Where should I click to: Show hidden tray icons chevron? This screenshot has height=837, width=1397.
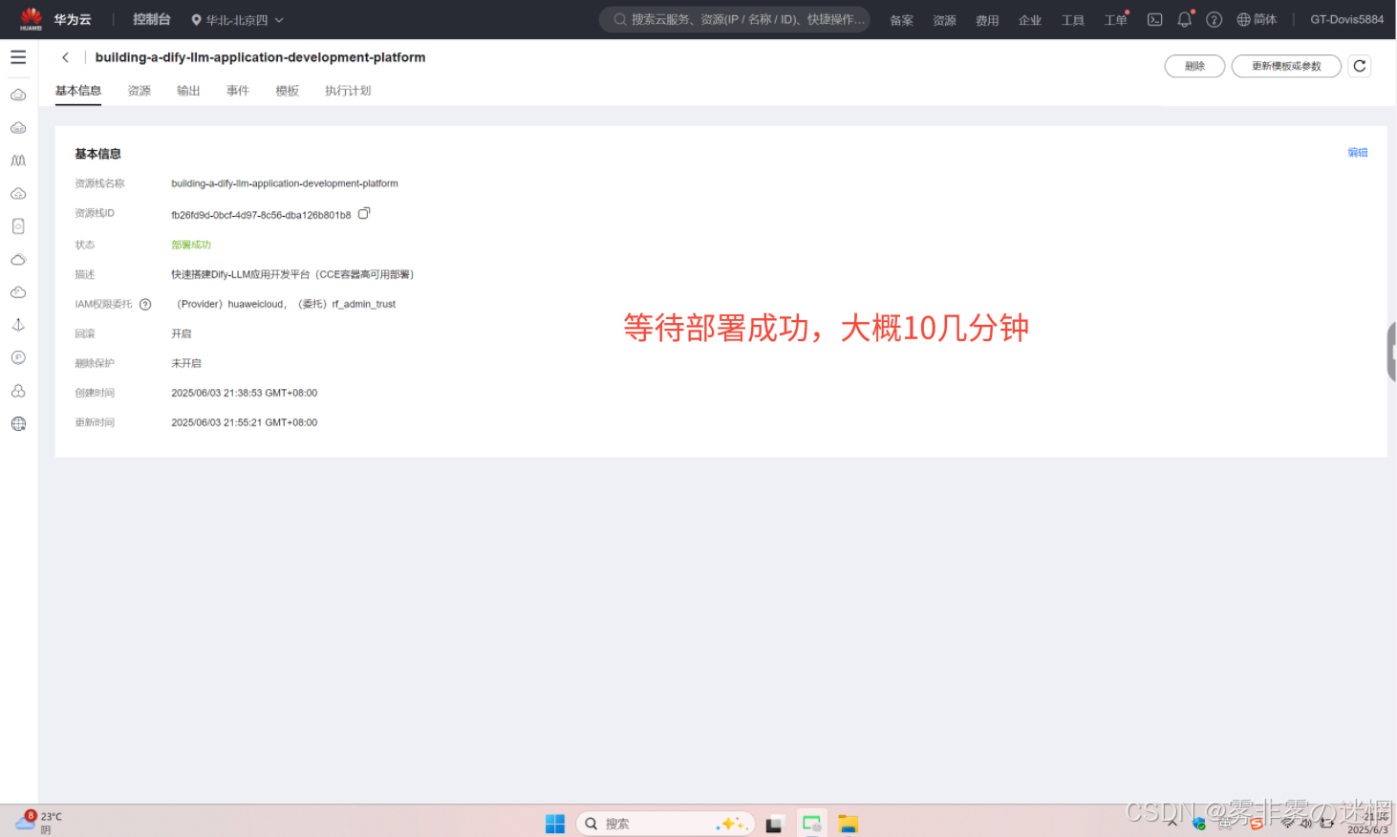coord(1172,823)
